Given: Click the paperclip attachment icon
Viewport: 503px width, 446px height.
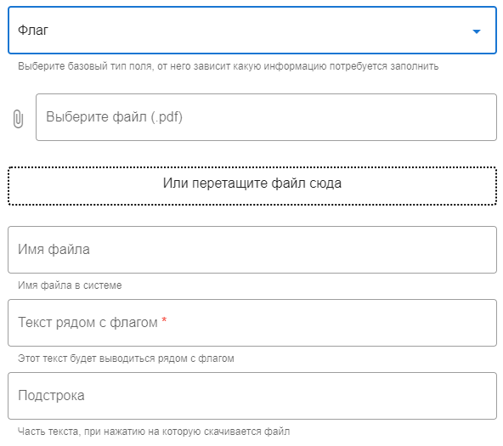Looking at the screenshot, I should point(19,119).
